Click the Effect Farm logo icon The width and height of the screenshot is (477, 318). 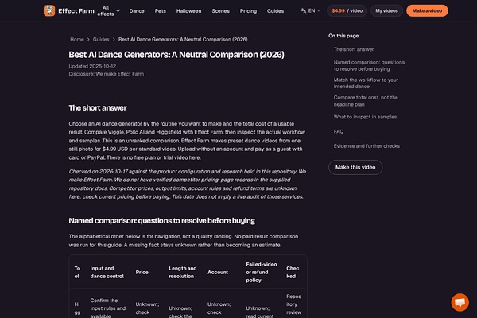(x=49, y=10)
